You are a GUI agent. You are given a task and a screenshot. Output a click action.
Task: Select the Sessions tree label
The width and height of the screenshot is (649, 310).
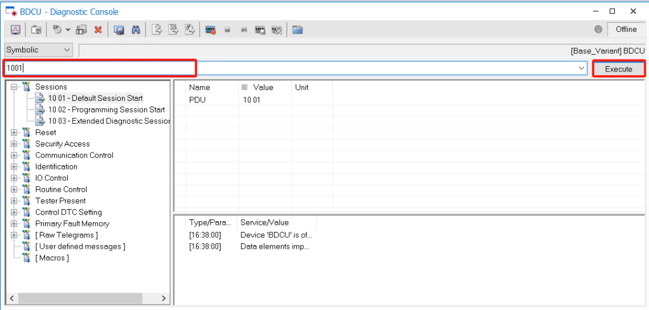[x=51, y=87]
